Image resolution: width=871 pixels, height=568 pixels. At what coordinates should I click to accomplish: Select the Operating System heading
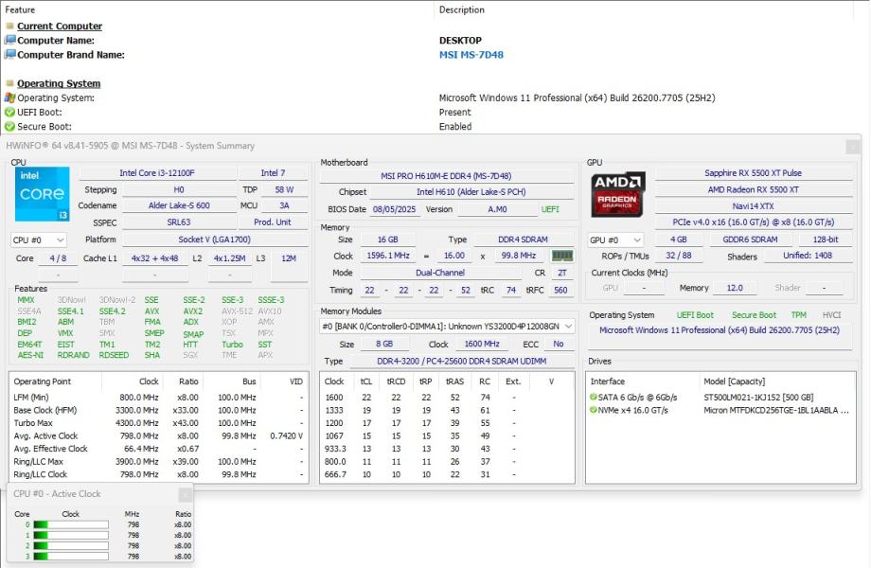(59, 83)
